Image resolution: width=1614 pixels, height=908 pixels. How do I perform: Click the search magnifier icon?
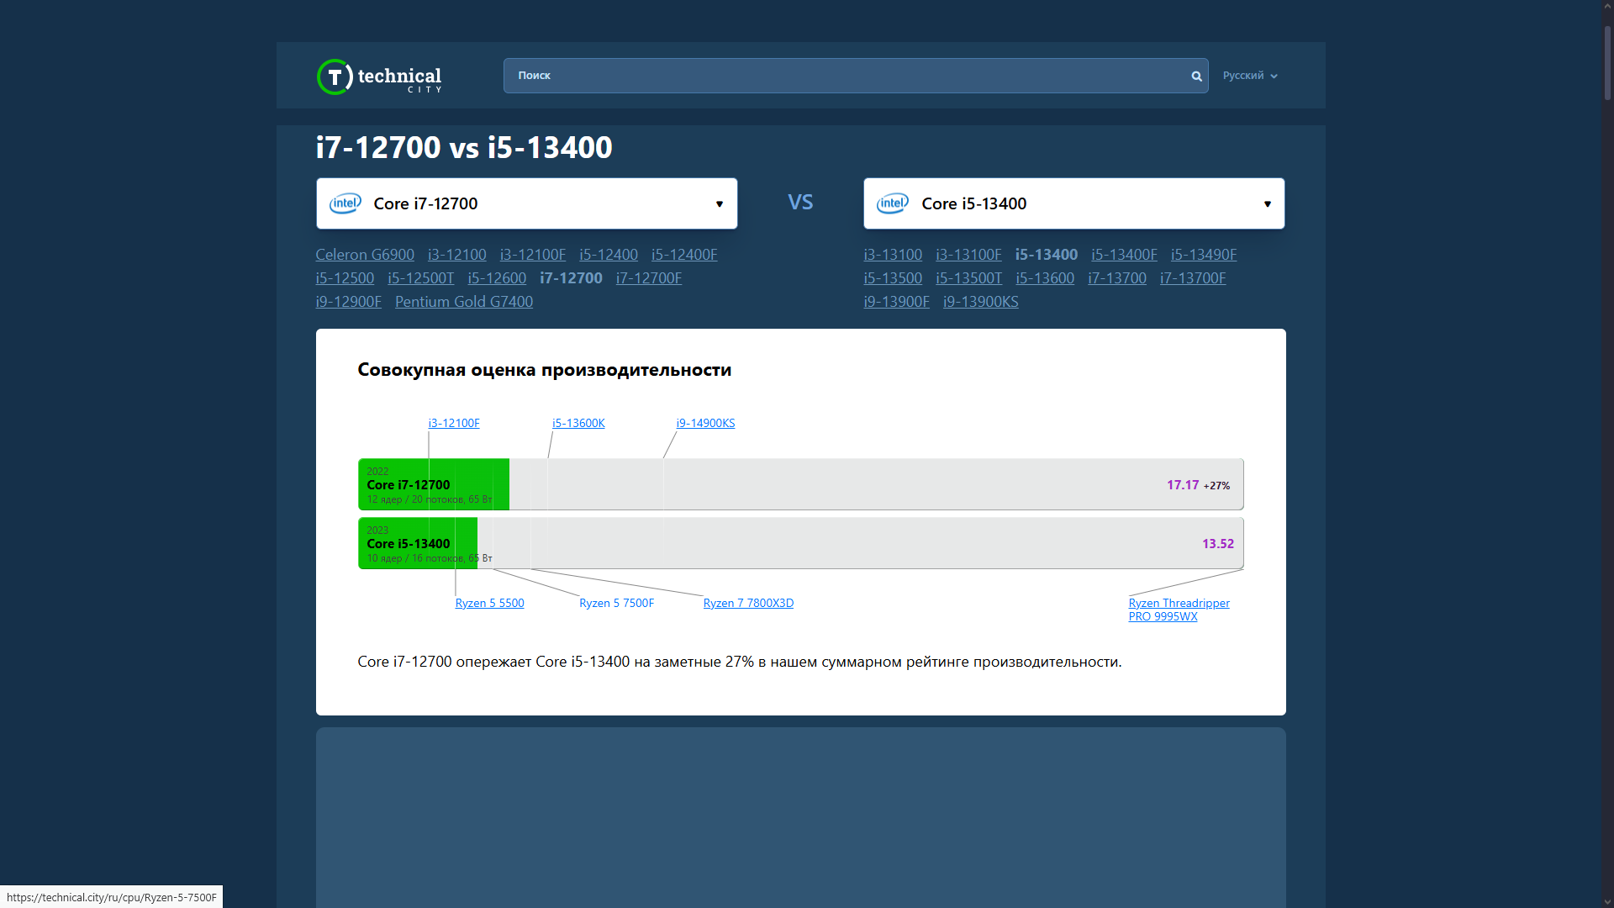[1196, 76]
